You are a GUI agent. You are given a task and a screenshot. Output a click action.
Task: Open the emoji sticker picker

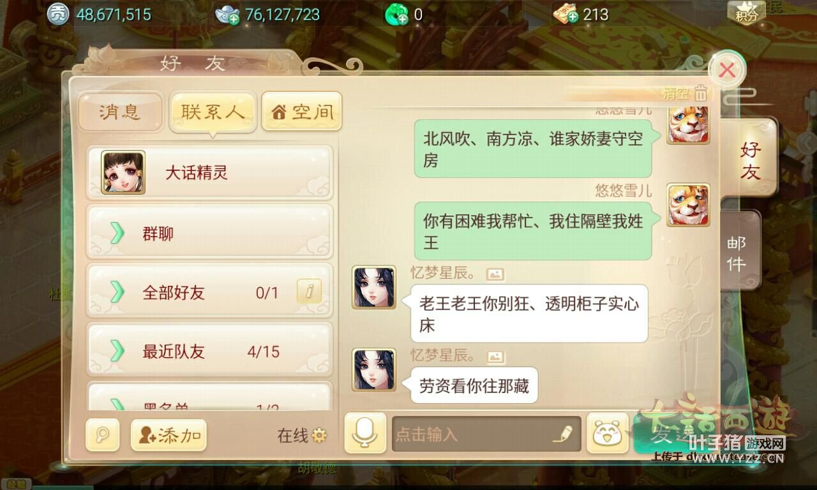point(607,434)
